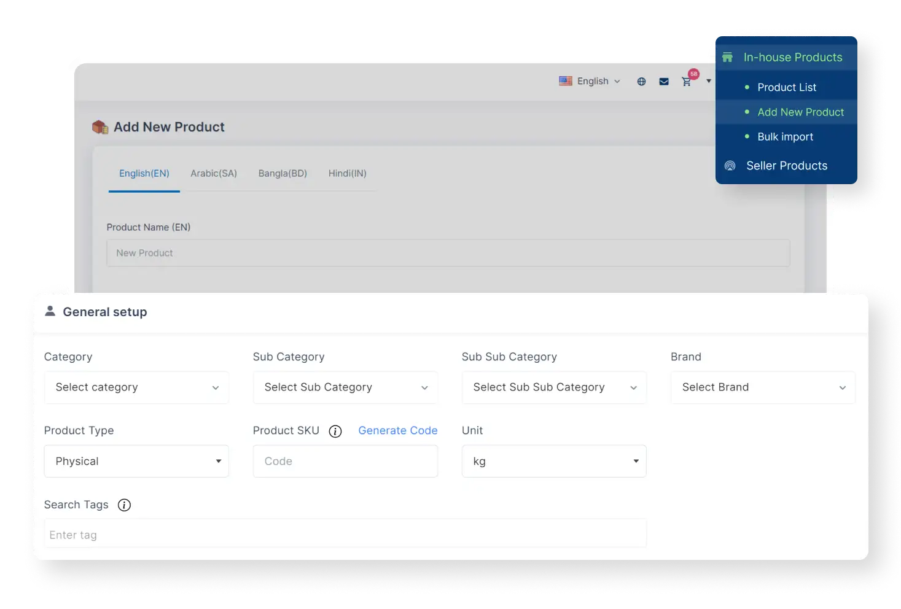The height and width of the screenshot is (609, 901).
Task: Open the globe website preview icon
Action: pos(641,80)
